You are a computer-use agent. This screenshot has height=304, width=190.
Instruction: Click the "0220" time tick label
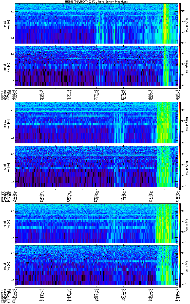click(42, 300)
